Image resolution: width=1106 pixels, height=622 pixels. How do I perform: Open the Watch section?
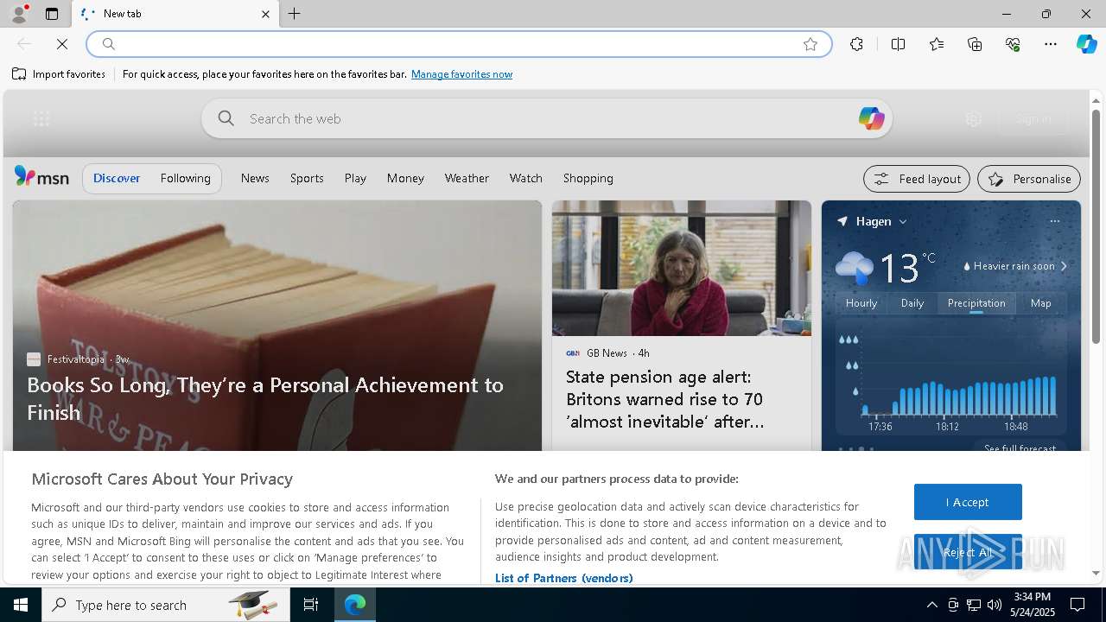pos(525,178)
